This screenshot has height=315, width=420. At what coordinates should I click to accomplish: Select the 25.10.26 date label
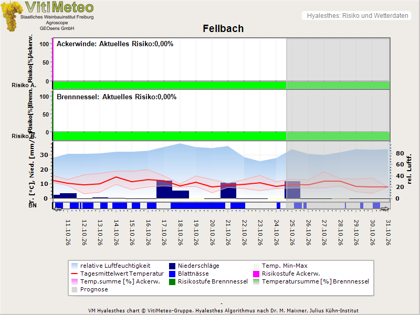(292, 233)
